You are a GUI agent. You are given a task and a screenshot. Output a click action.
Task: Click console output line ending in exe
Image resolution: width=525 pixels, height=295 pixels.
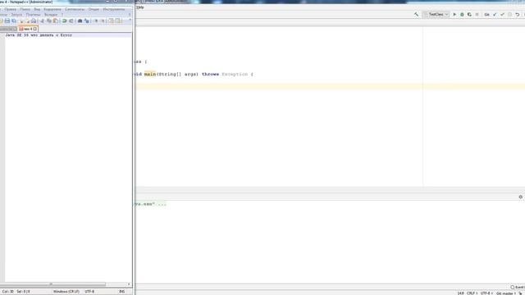150,204
